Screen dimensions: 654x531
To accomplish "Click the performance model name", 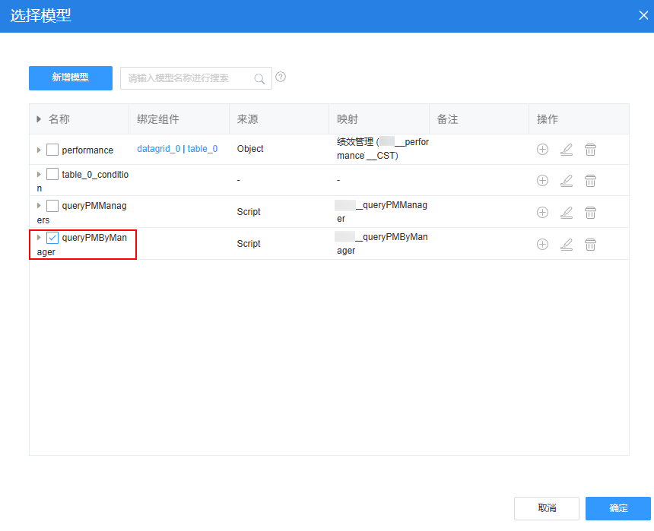I will click(87, 150).
